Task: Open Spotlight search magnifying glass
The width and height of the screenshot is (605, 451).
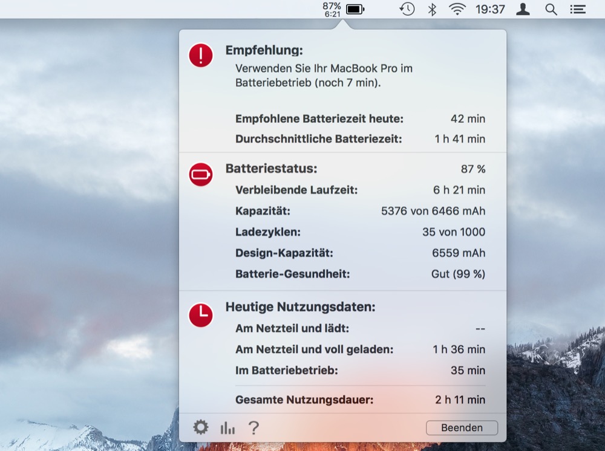Action: coord(551,9)
